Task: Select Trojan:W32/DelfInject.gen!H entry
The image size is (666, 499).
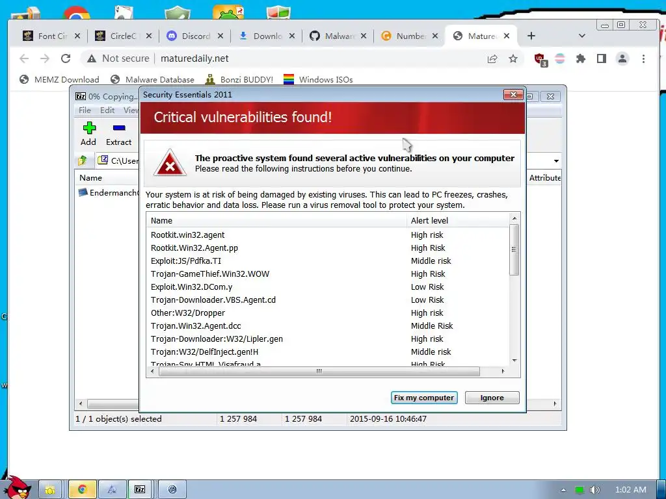Action: coord(328,352)
